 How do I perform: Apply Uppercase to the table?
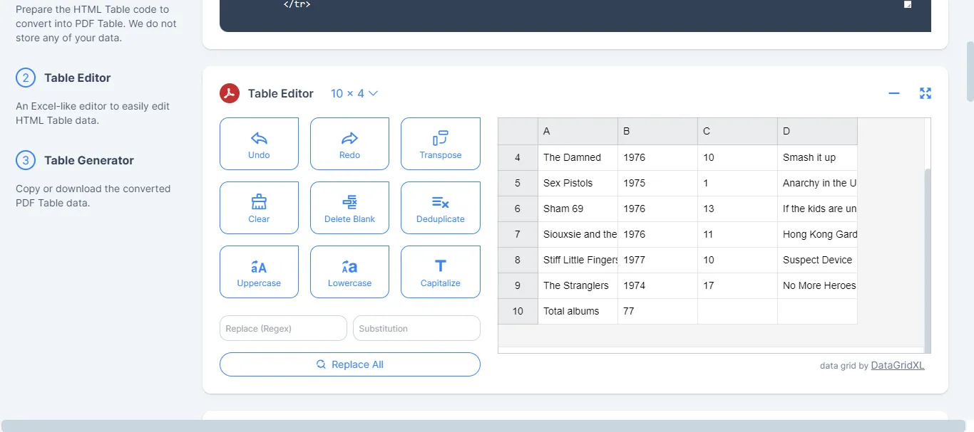[259, 267]
